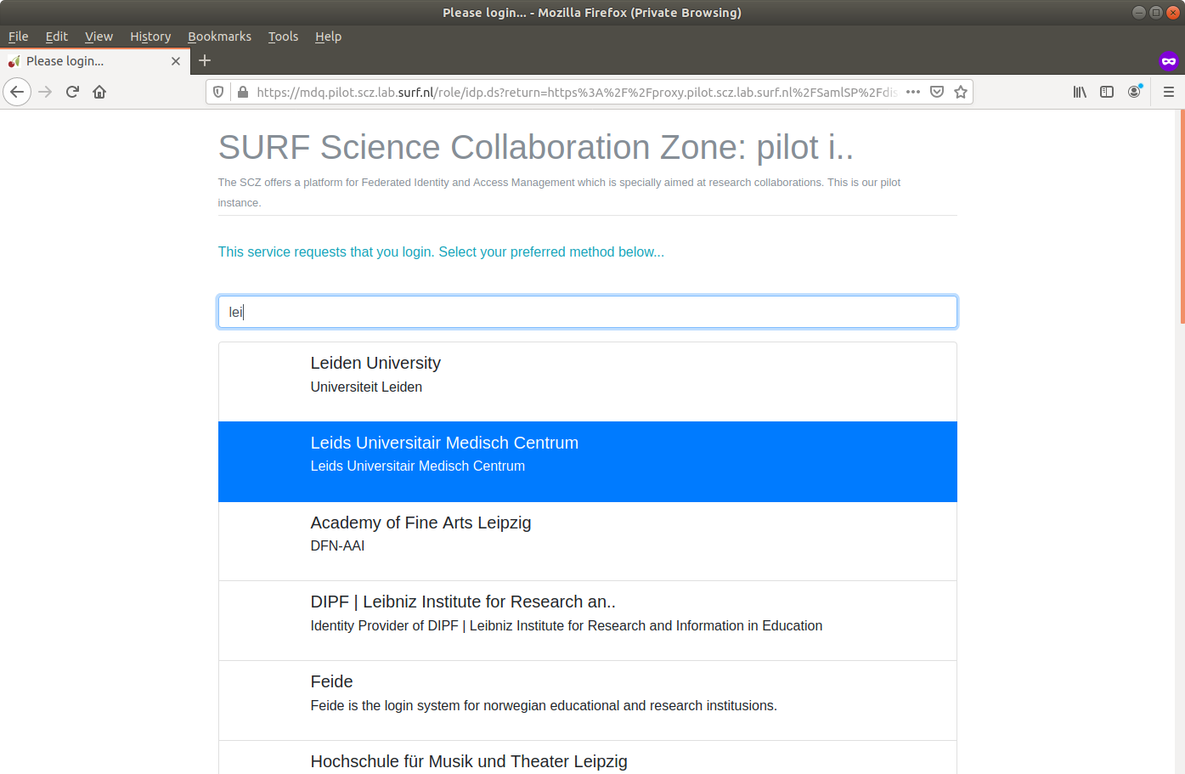Open the History menu

[150, 37]
